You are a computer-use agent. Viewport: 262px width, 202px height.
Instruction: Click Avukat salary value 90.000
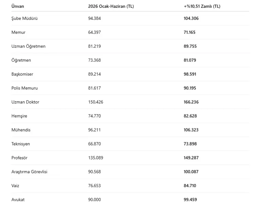pyautogui.click(x=94, y=200)
